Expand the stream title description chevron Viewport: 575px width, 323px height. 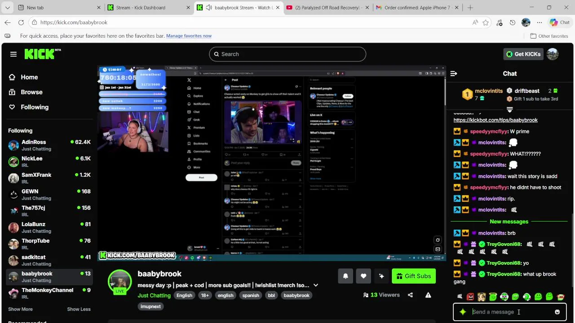316,285
